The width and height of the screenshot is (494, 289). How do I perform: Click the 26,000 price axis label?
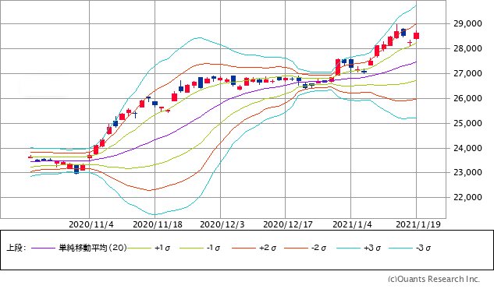pyautogui.click(x=467, y=98)
